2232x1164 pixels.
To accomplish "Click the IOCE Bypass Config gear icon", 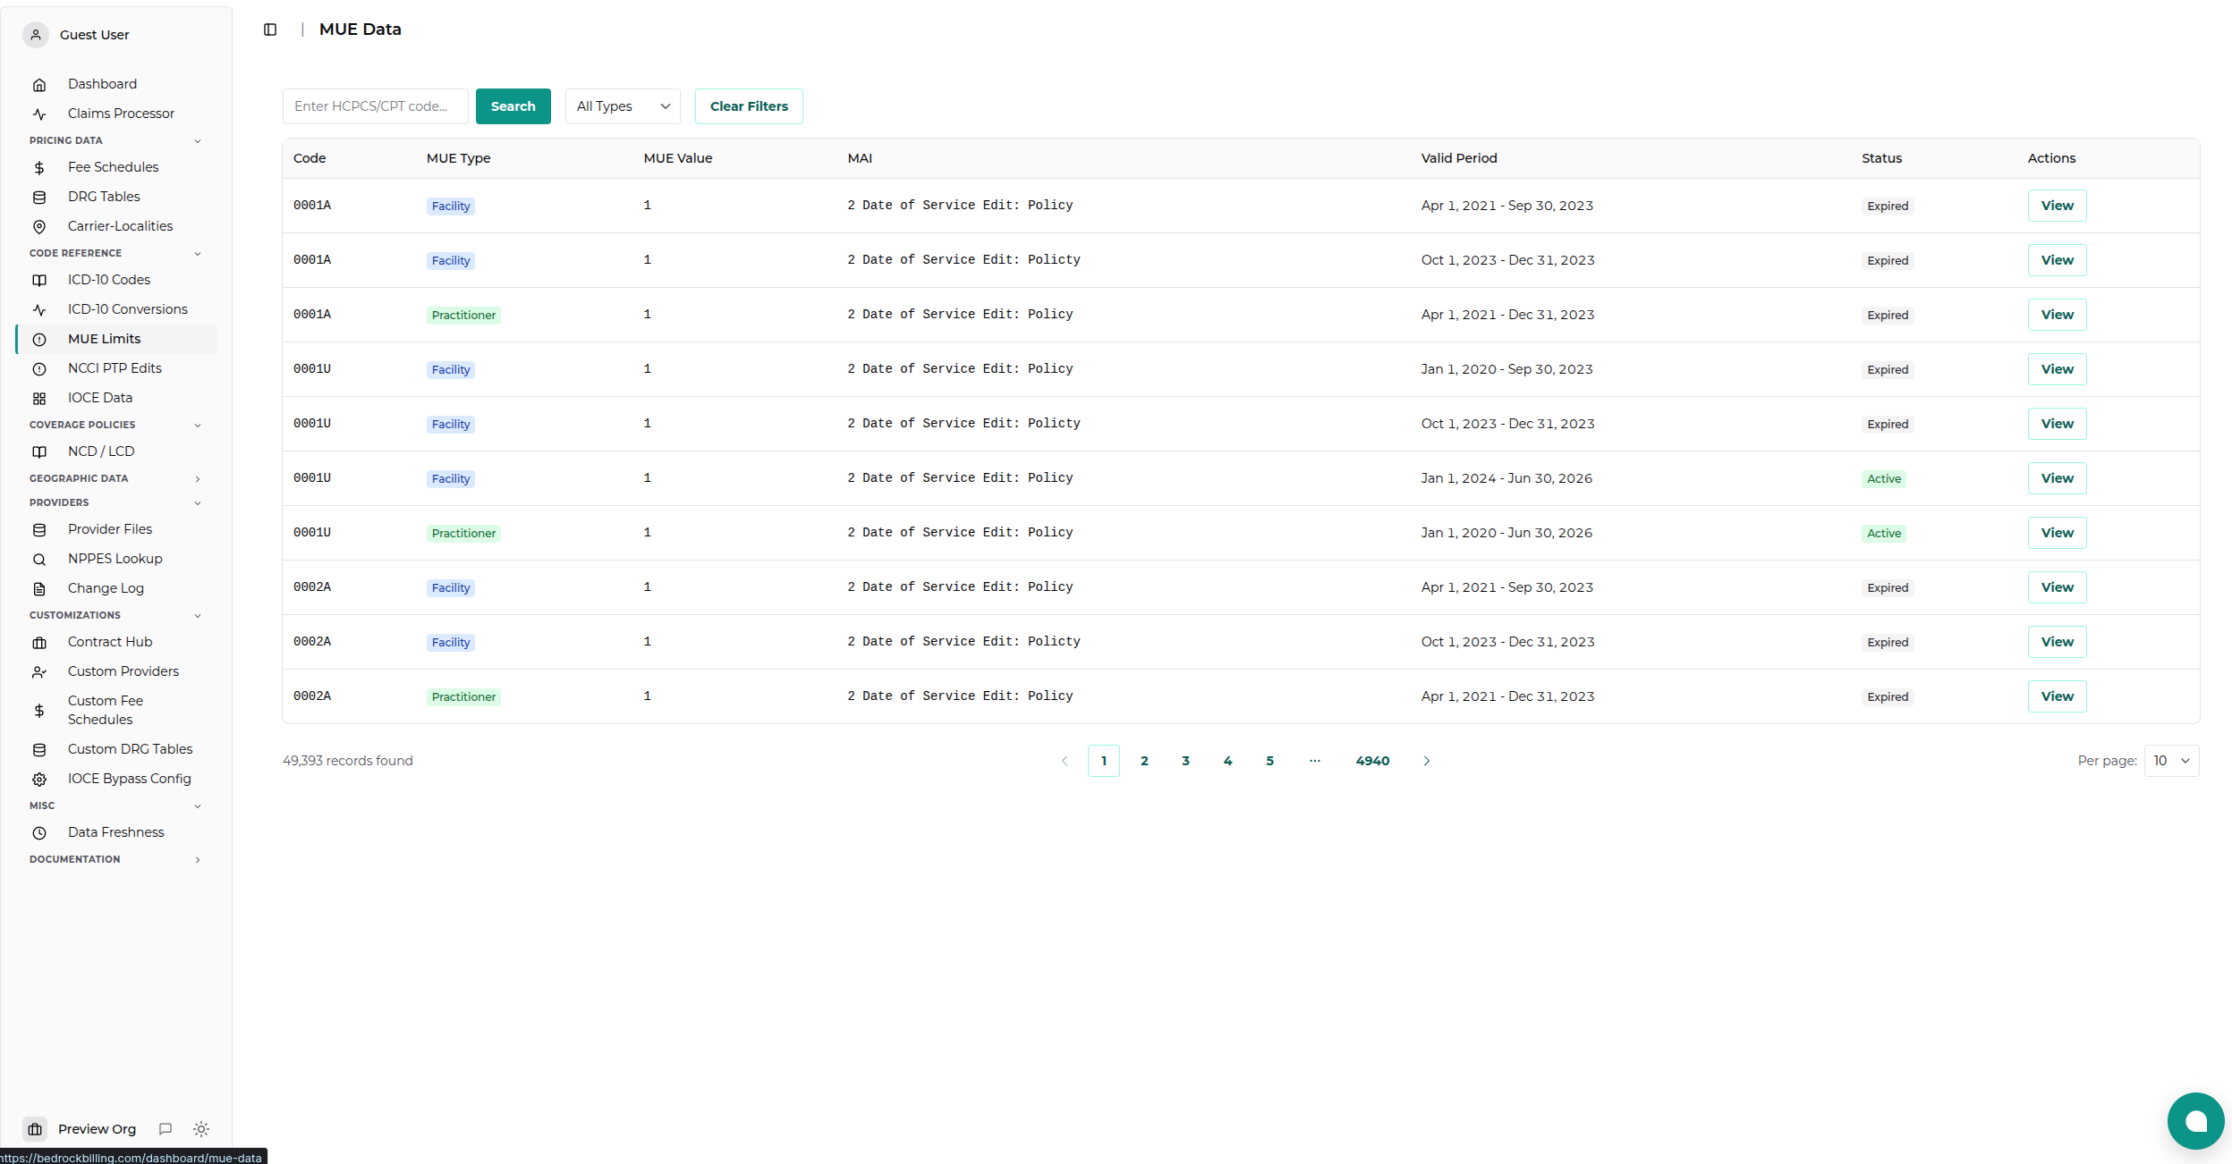I will pos(39,780).
